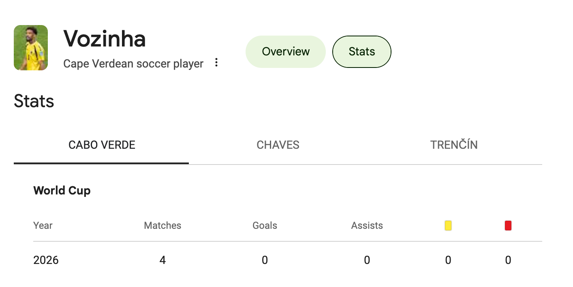The width and height of the screenshot is (573, 287).
Task: Open the three-dot more options menu
Action: (x=216, y=63)
